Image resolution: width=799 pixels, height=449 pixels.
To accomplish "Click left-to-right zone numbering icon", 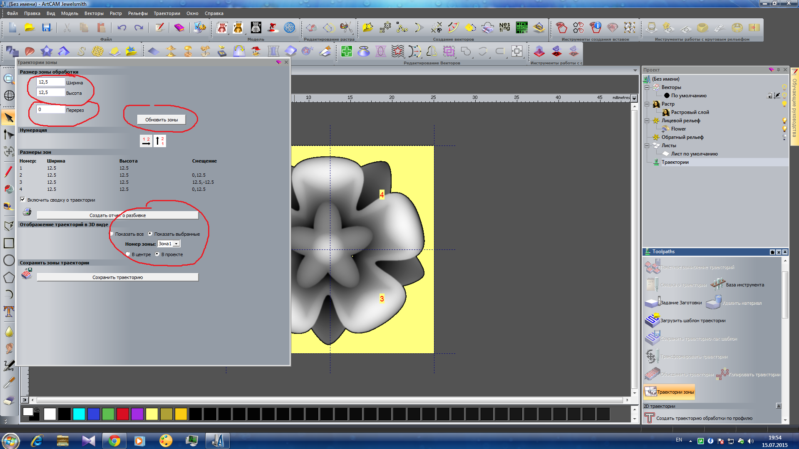I will (x=146, y=141).
